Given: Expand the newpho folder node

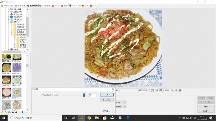Looking at the screenshot, I should click(x=15, y=37).
